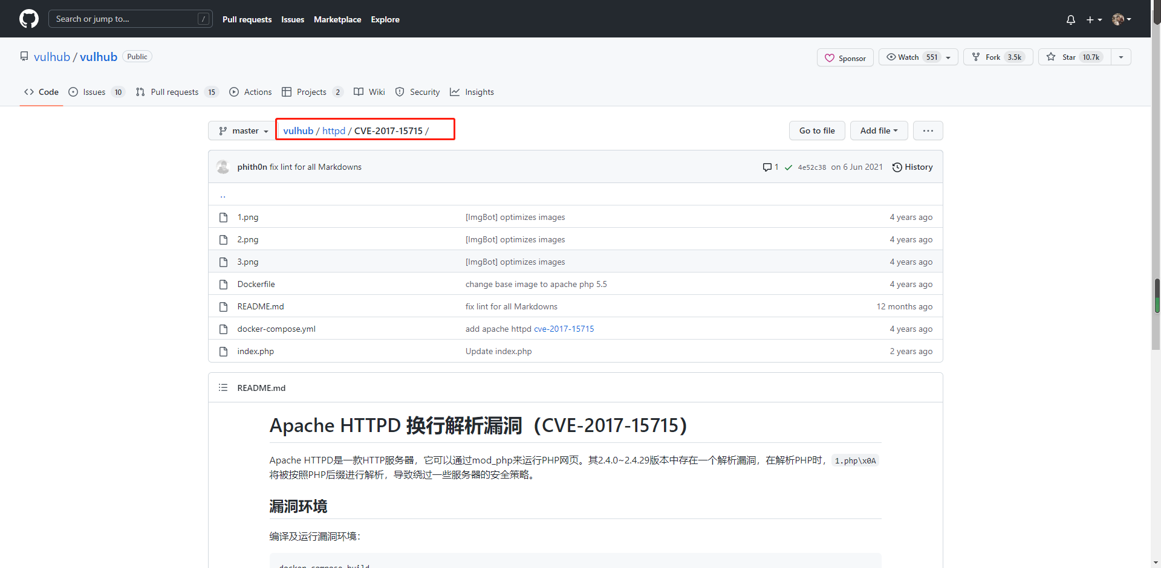Click the repository book icon beside vulhub
1161x568 pixels.
(24, 56)
